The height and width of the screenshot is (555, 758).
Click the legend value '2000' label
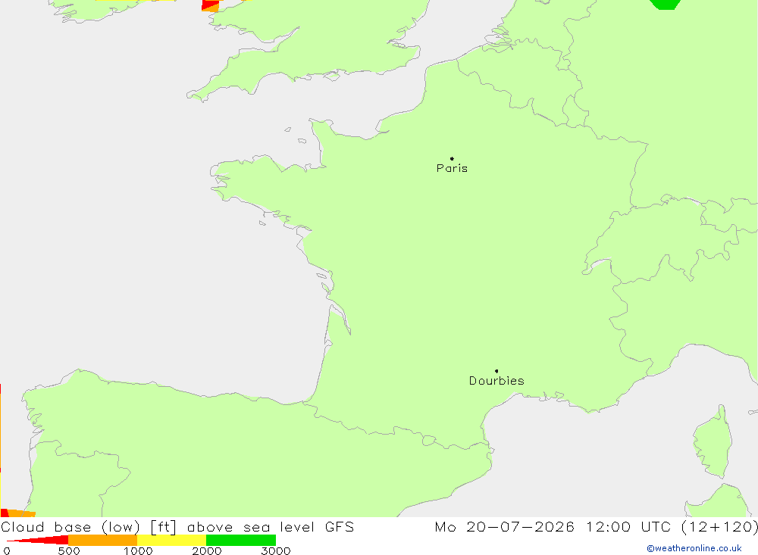(x=206, y=551)
